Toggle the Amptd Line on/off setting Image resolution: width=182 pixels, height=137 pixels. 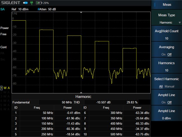pyautogui.click(x=167, y=99)
